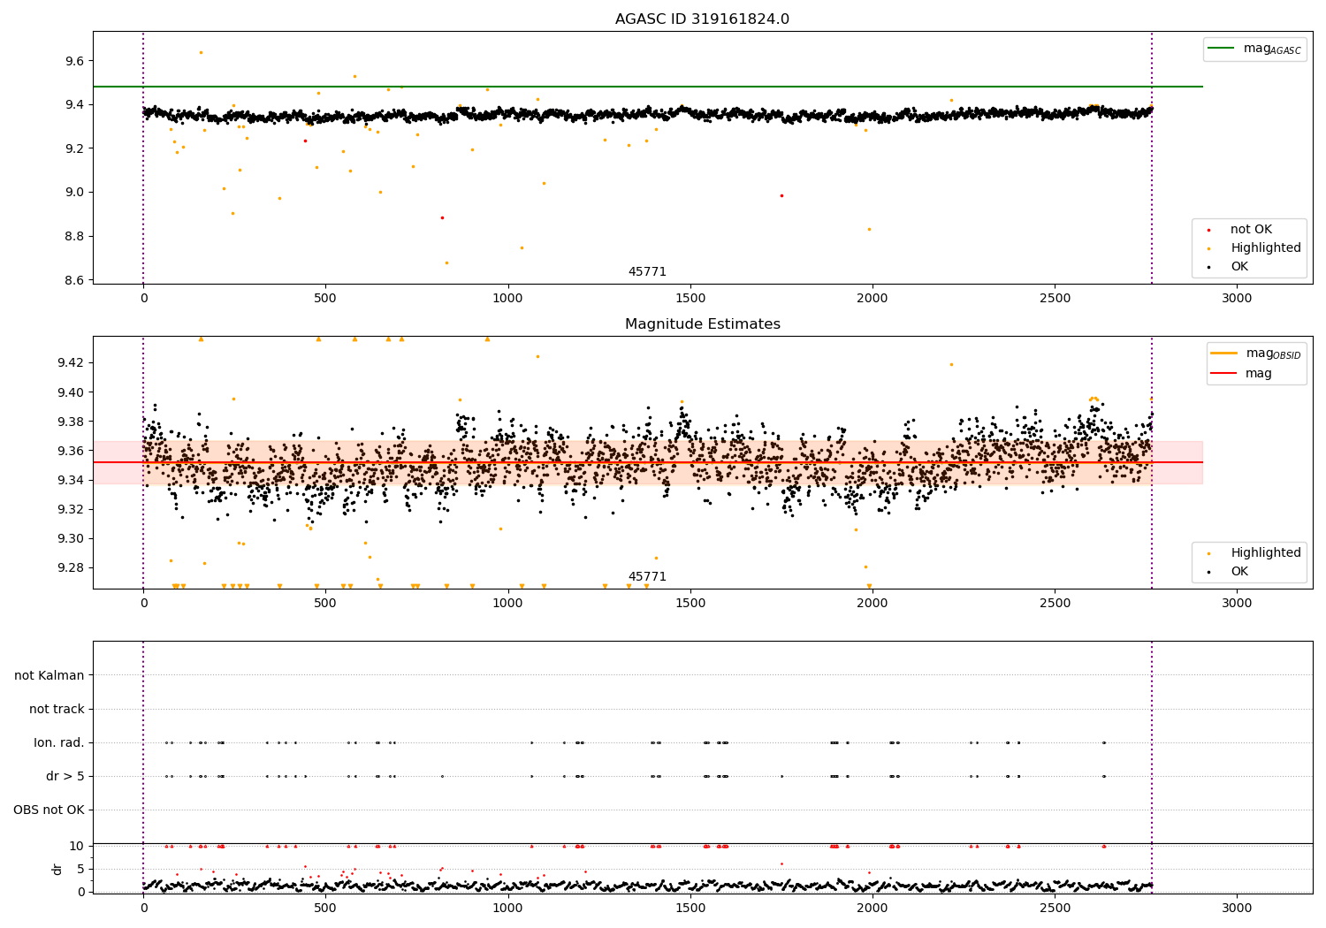The width and height of the screenshot is (1326, 928).
Task: Click the '8.6' y-axis tick label
Action: pos(75,280)
